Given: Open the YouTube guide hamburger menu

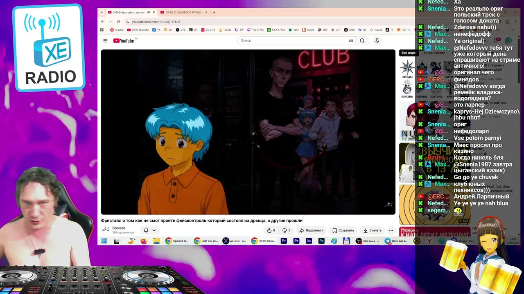Looking at the screenshot, I should tap(105, 41).
